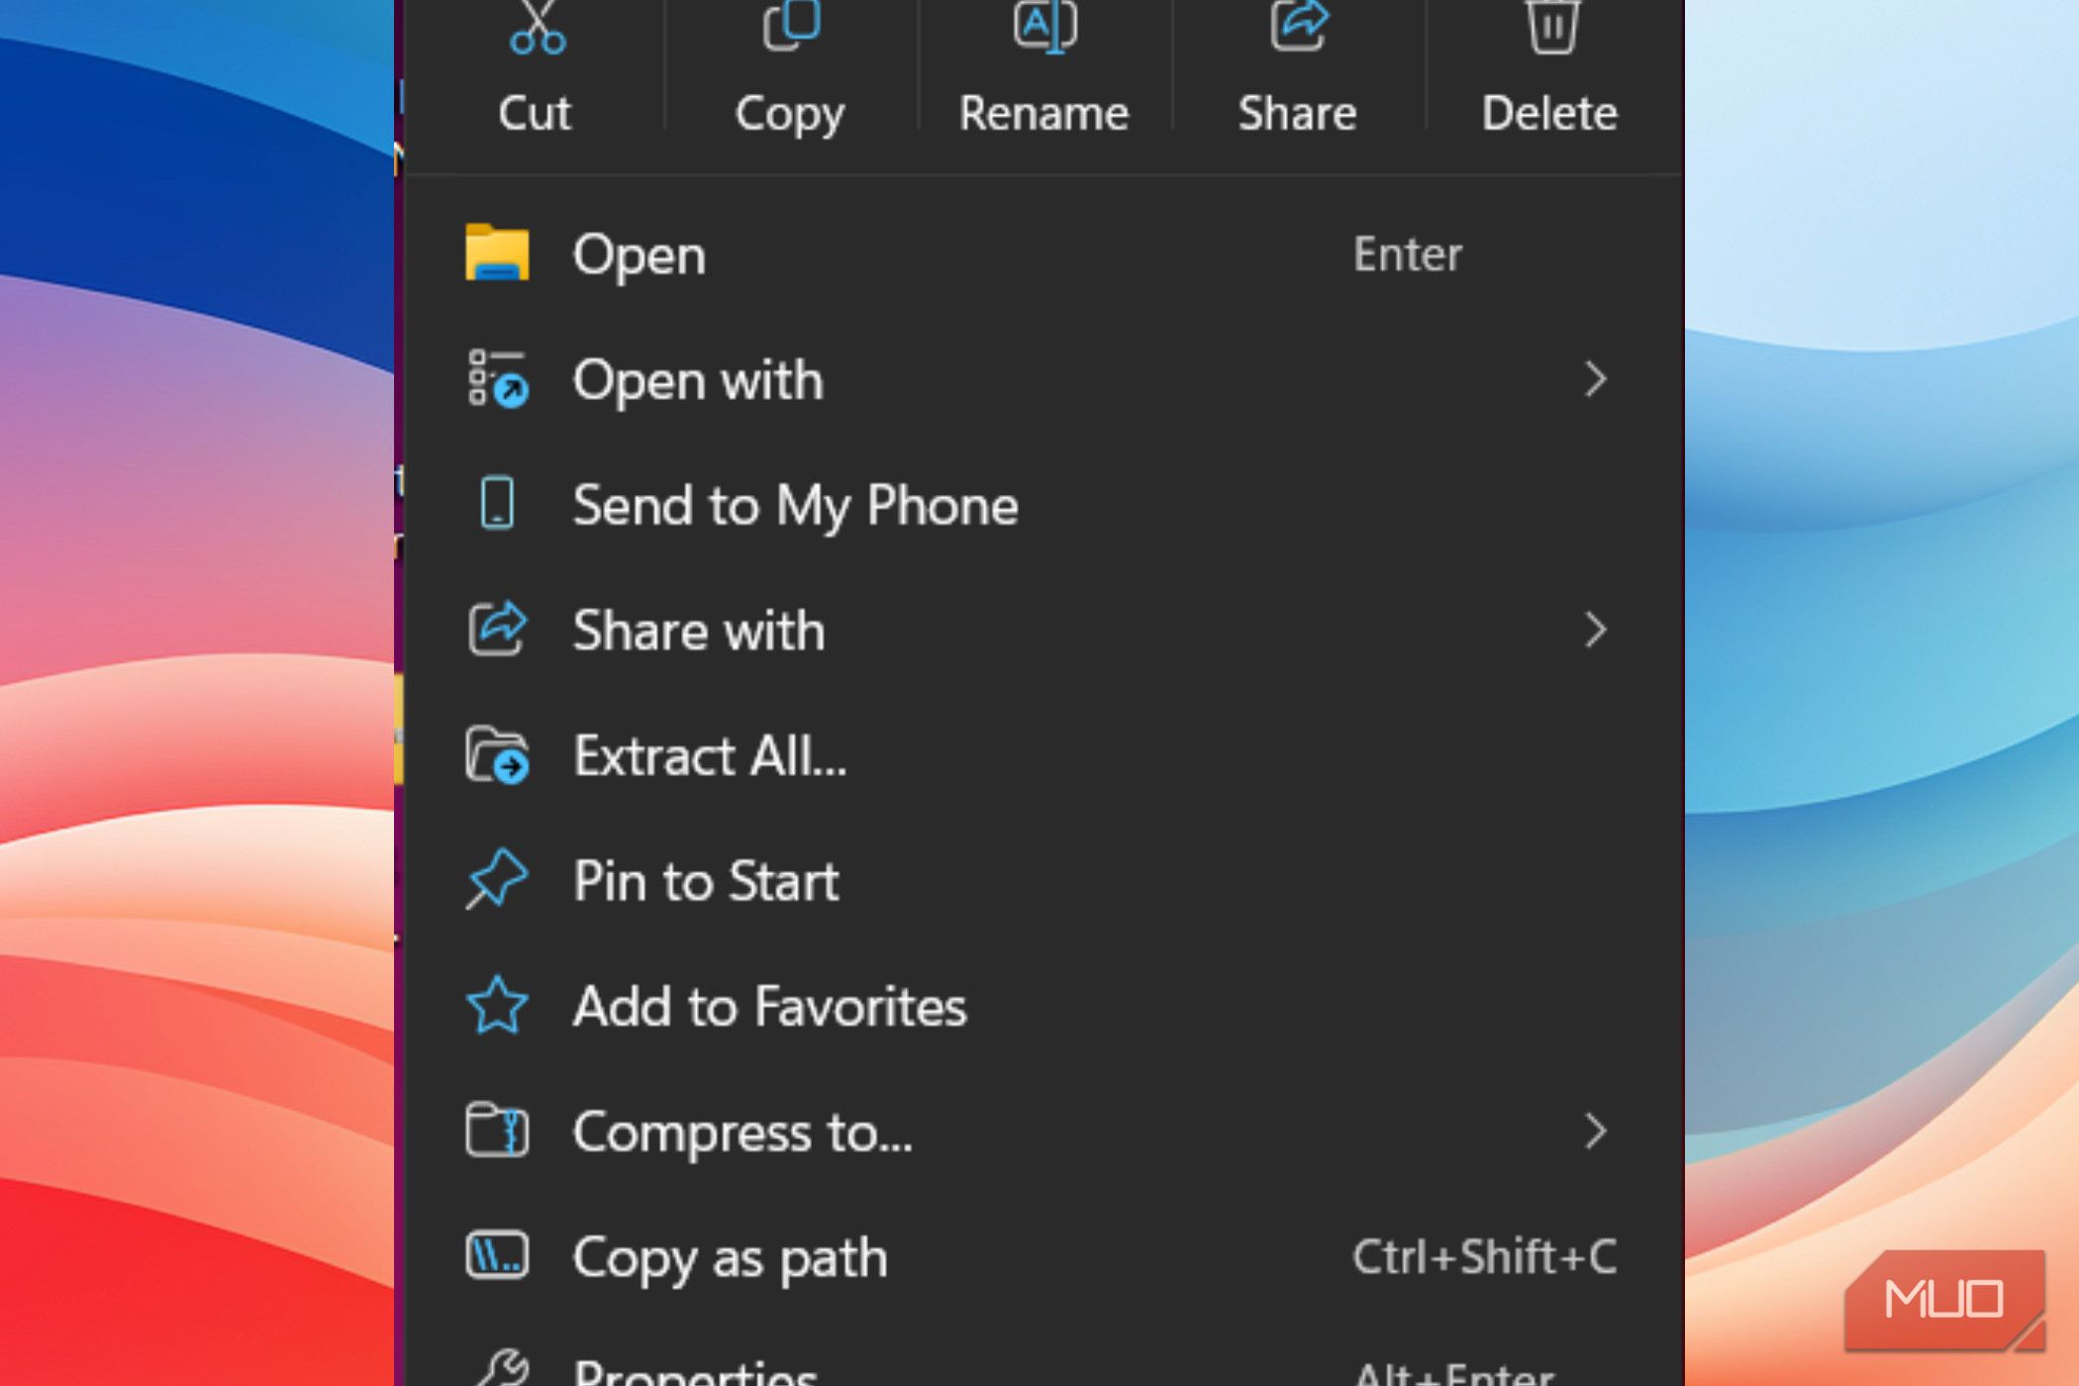Click the Enter shortcut hint
This screenshot has width=2079, height=1386.
(x=1407, y=254)
